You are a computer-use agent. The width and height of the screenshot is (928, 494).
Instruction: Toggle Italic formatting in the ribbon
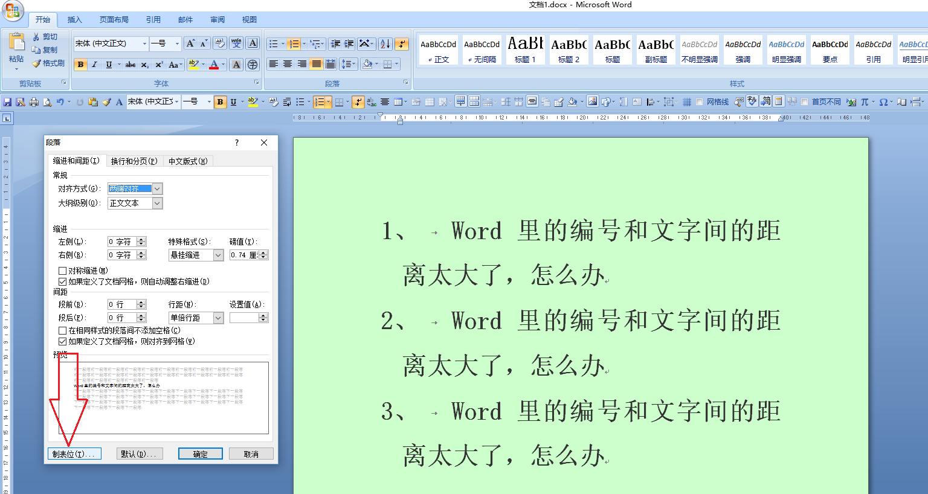[94, 65]
